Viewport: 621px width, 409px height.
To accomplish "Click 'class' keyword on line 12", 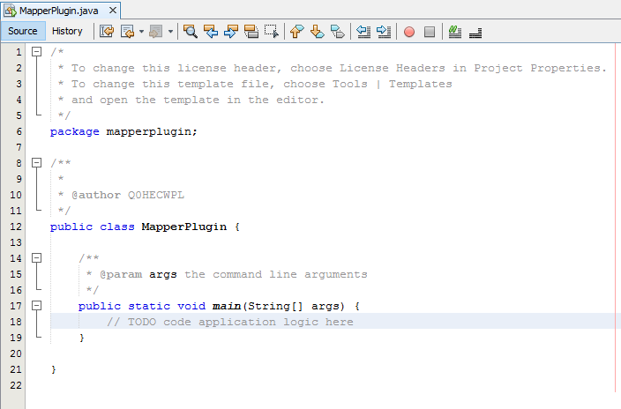I will 116,227.
